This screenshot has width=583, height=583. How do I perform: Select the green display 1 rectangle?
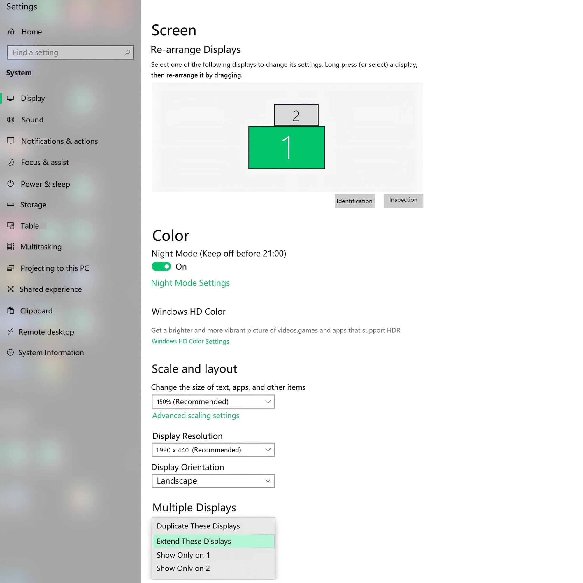286,147
